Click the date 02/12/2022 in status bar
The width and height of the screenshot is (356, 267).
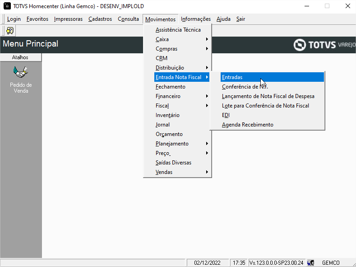(x=207, y=263)
